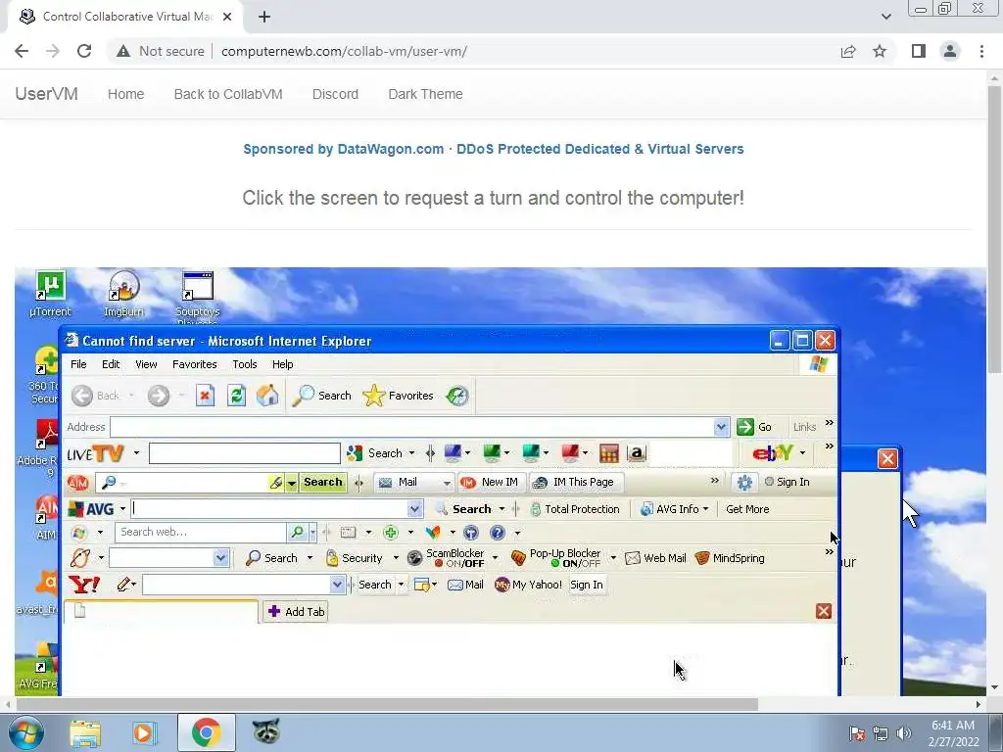Open the IE View menu

click(146, 364)
